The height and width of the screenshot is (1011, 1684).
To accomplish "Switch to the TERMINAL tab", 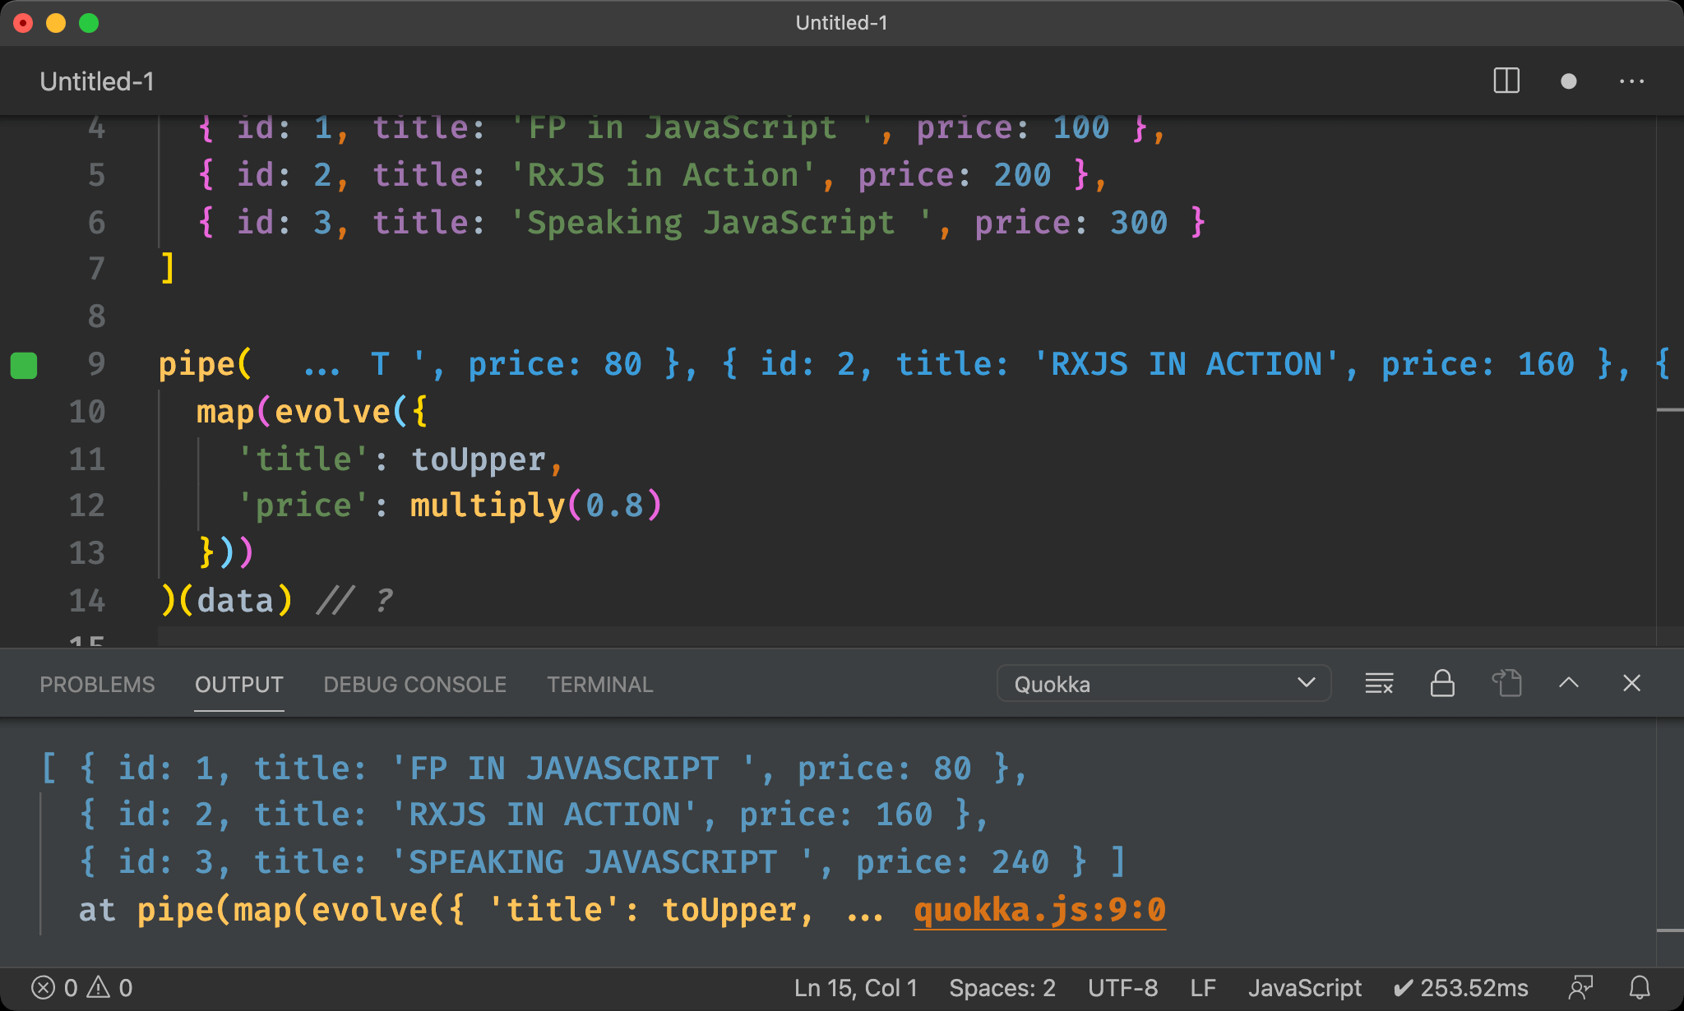I will pos(600,685).
